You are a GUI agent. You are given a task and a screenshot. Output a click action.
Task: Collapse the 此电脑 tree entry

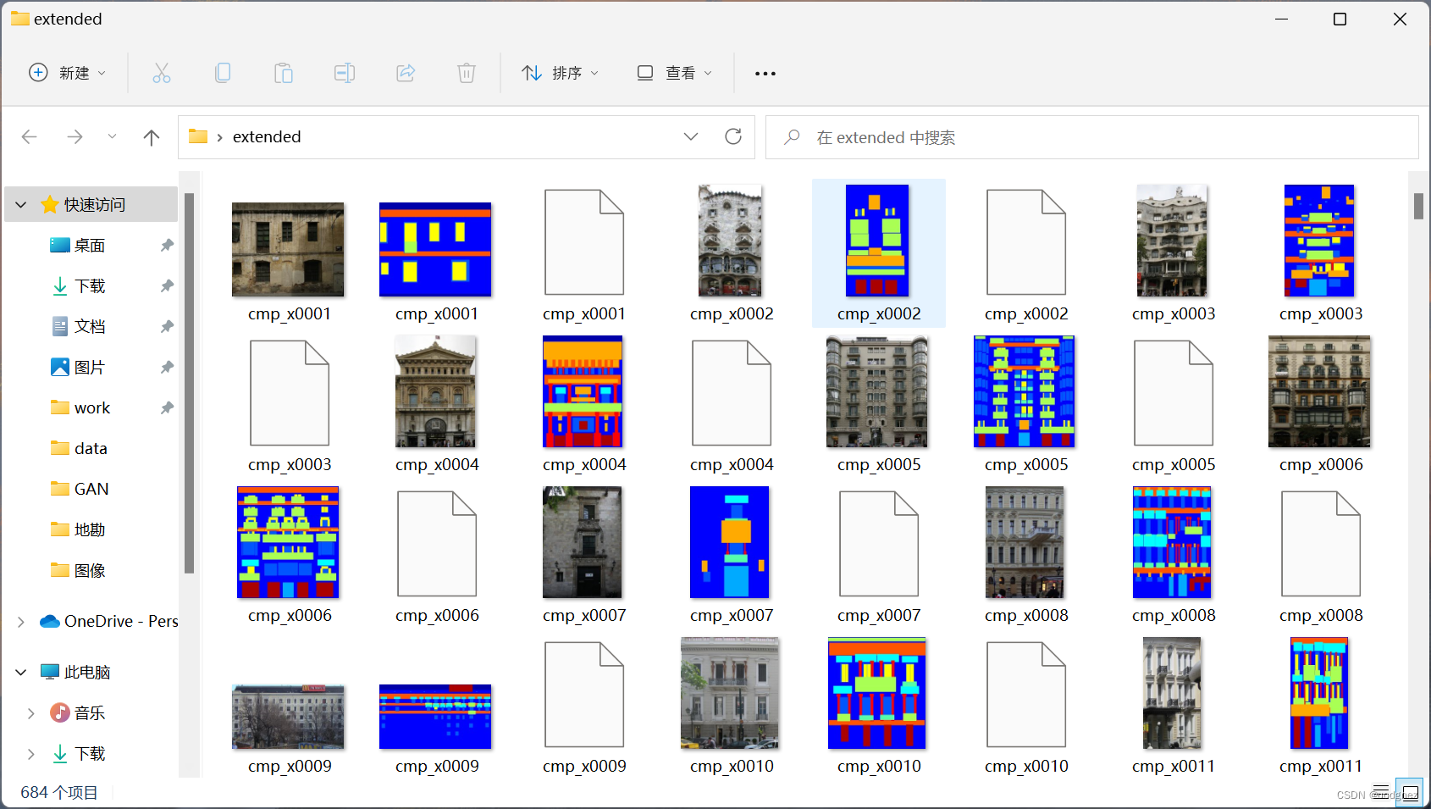pos(20,671)
